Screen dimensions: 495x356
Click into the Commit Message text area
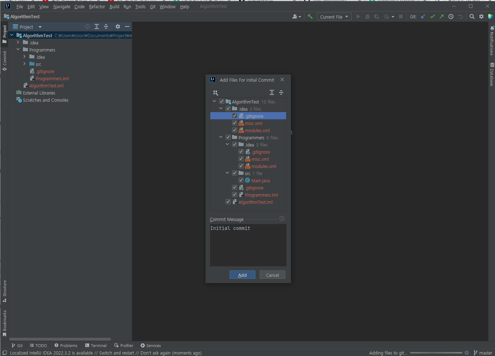[248, 245]
